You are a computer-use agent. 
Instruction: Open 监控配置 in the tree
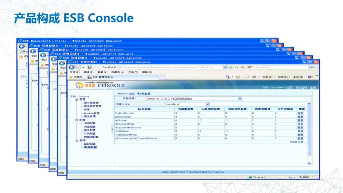point(90,144)
